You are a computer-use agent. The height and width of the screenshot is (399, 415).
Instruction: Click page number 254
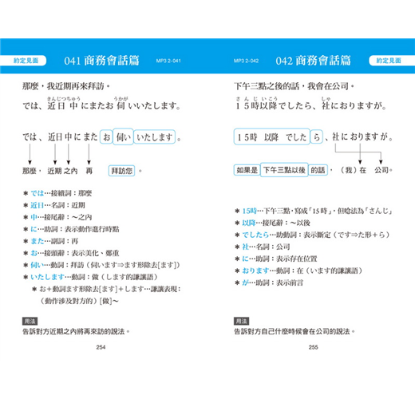tap(101, 347)
